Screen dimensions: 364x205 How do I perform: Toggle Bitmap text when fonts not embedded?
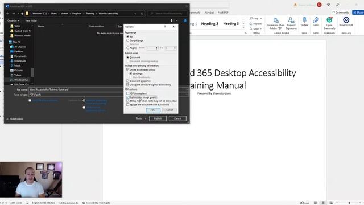[127, 101]
